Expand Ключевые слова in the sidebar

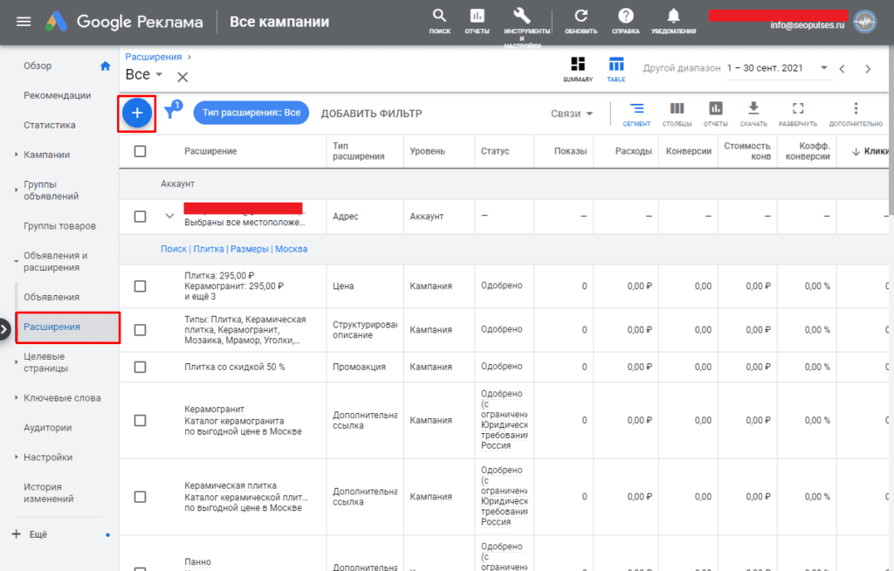(x=17, y=397)
